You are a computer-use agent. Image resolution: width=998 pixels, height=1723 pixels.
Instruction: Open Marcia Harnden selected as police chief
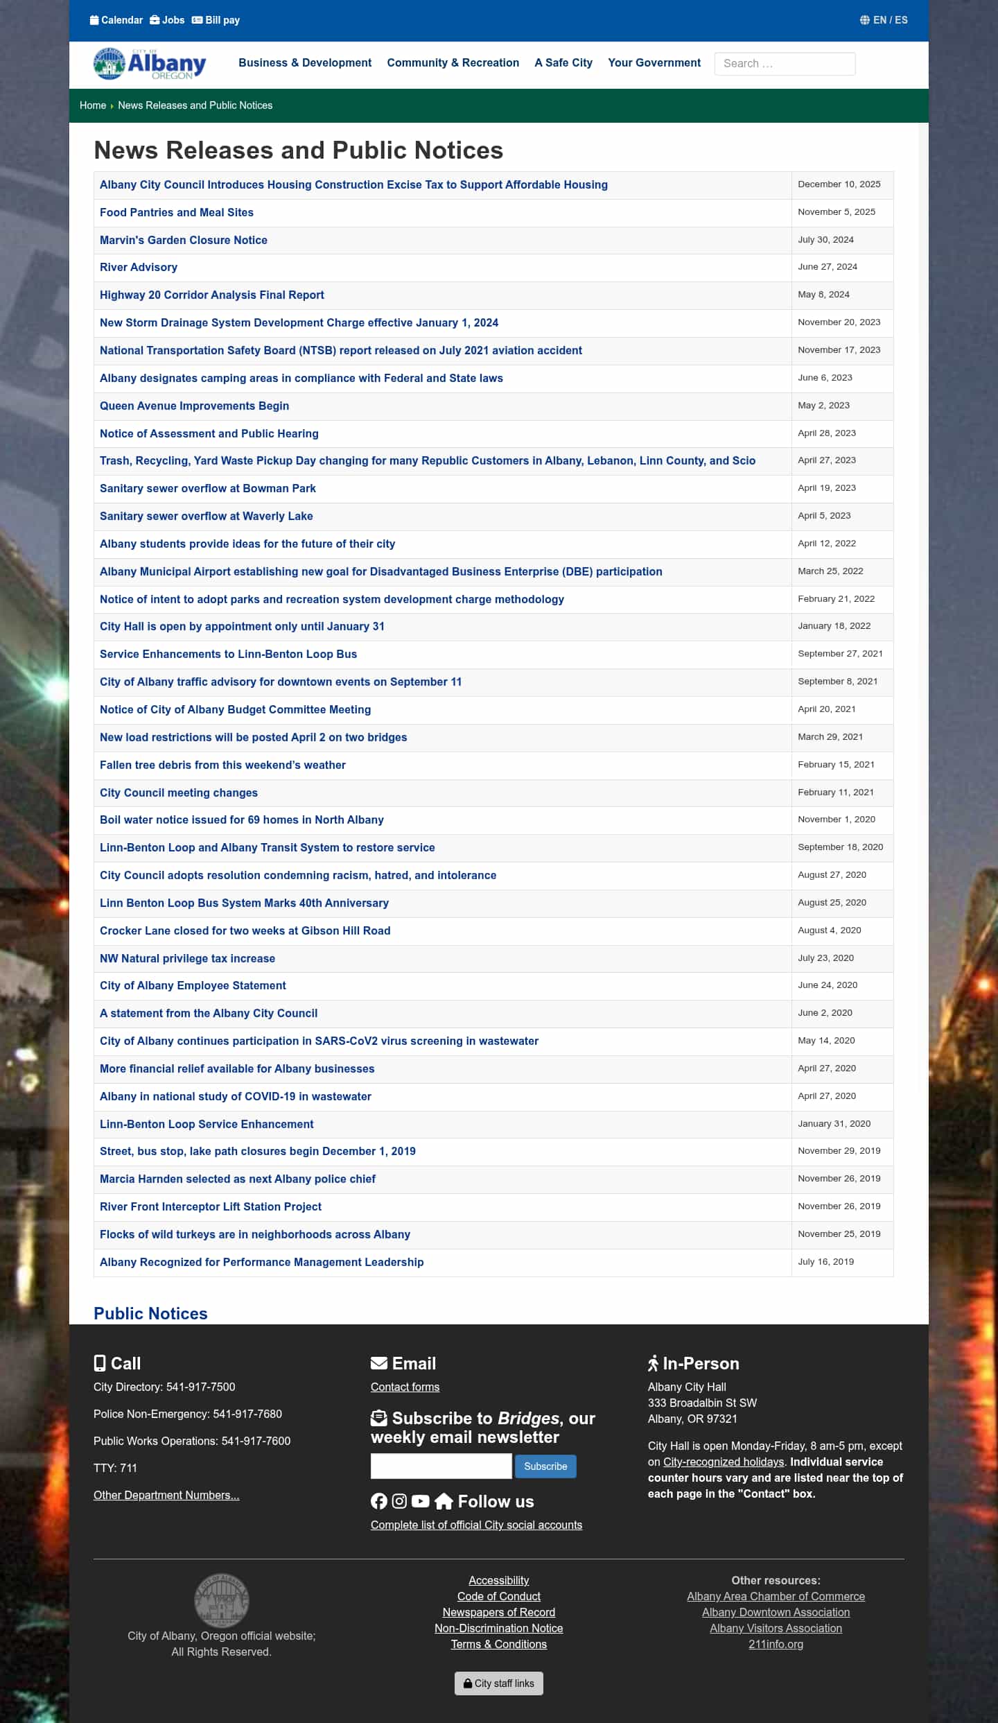click(x=238, y=1179)
